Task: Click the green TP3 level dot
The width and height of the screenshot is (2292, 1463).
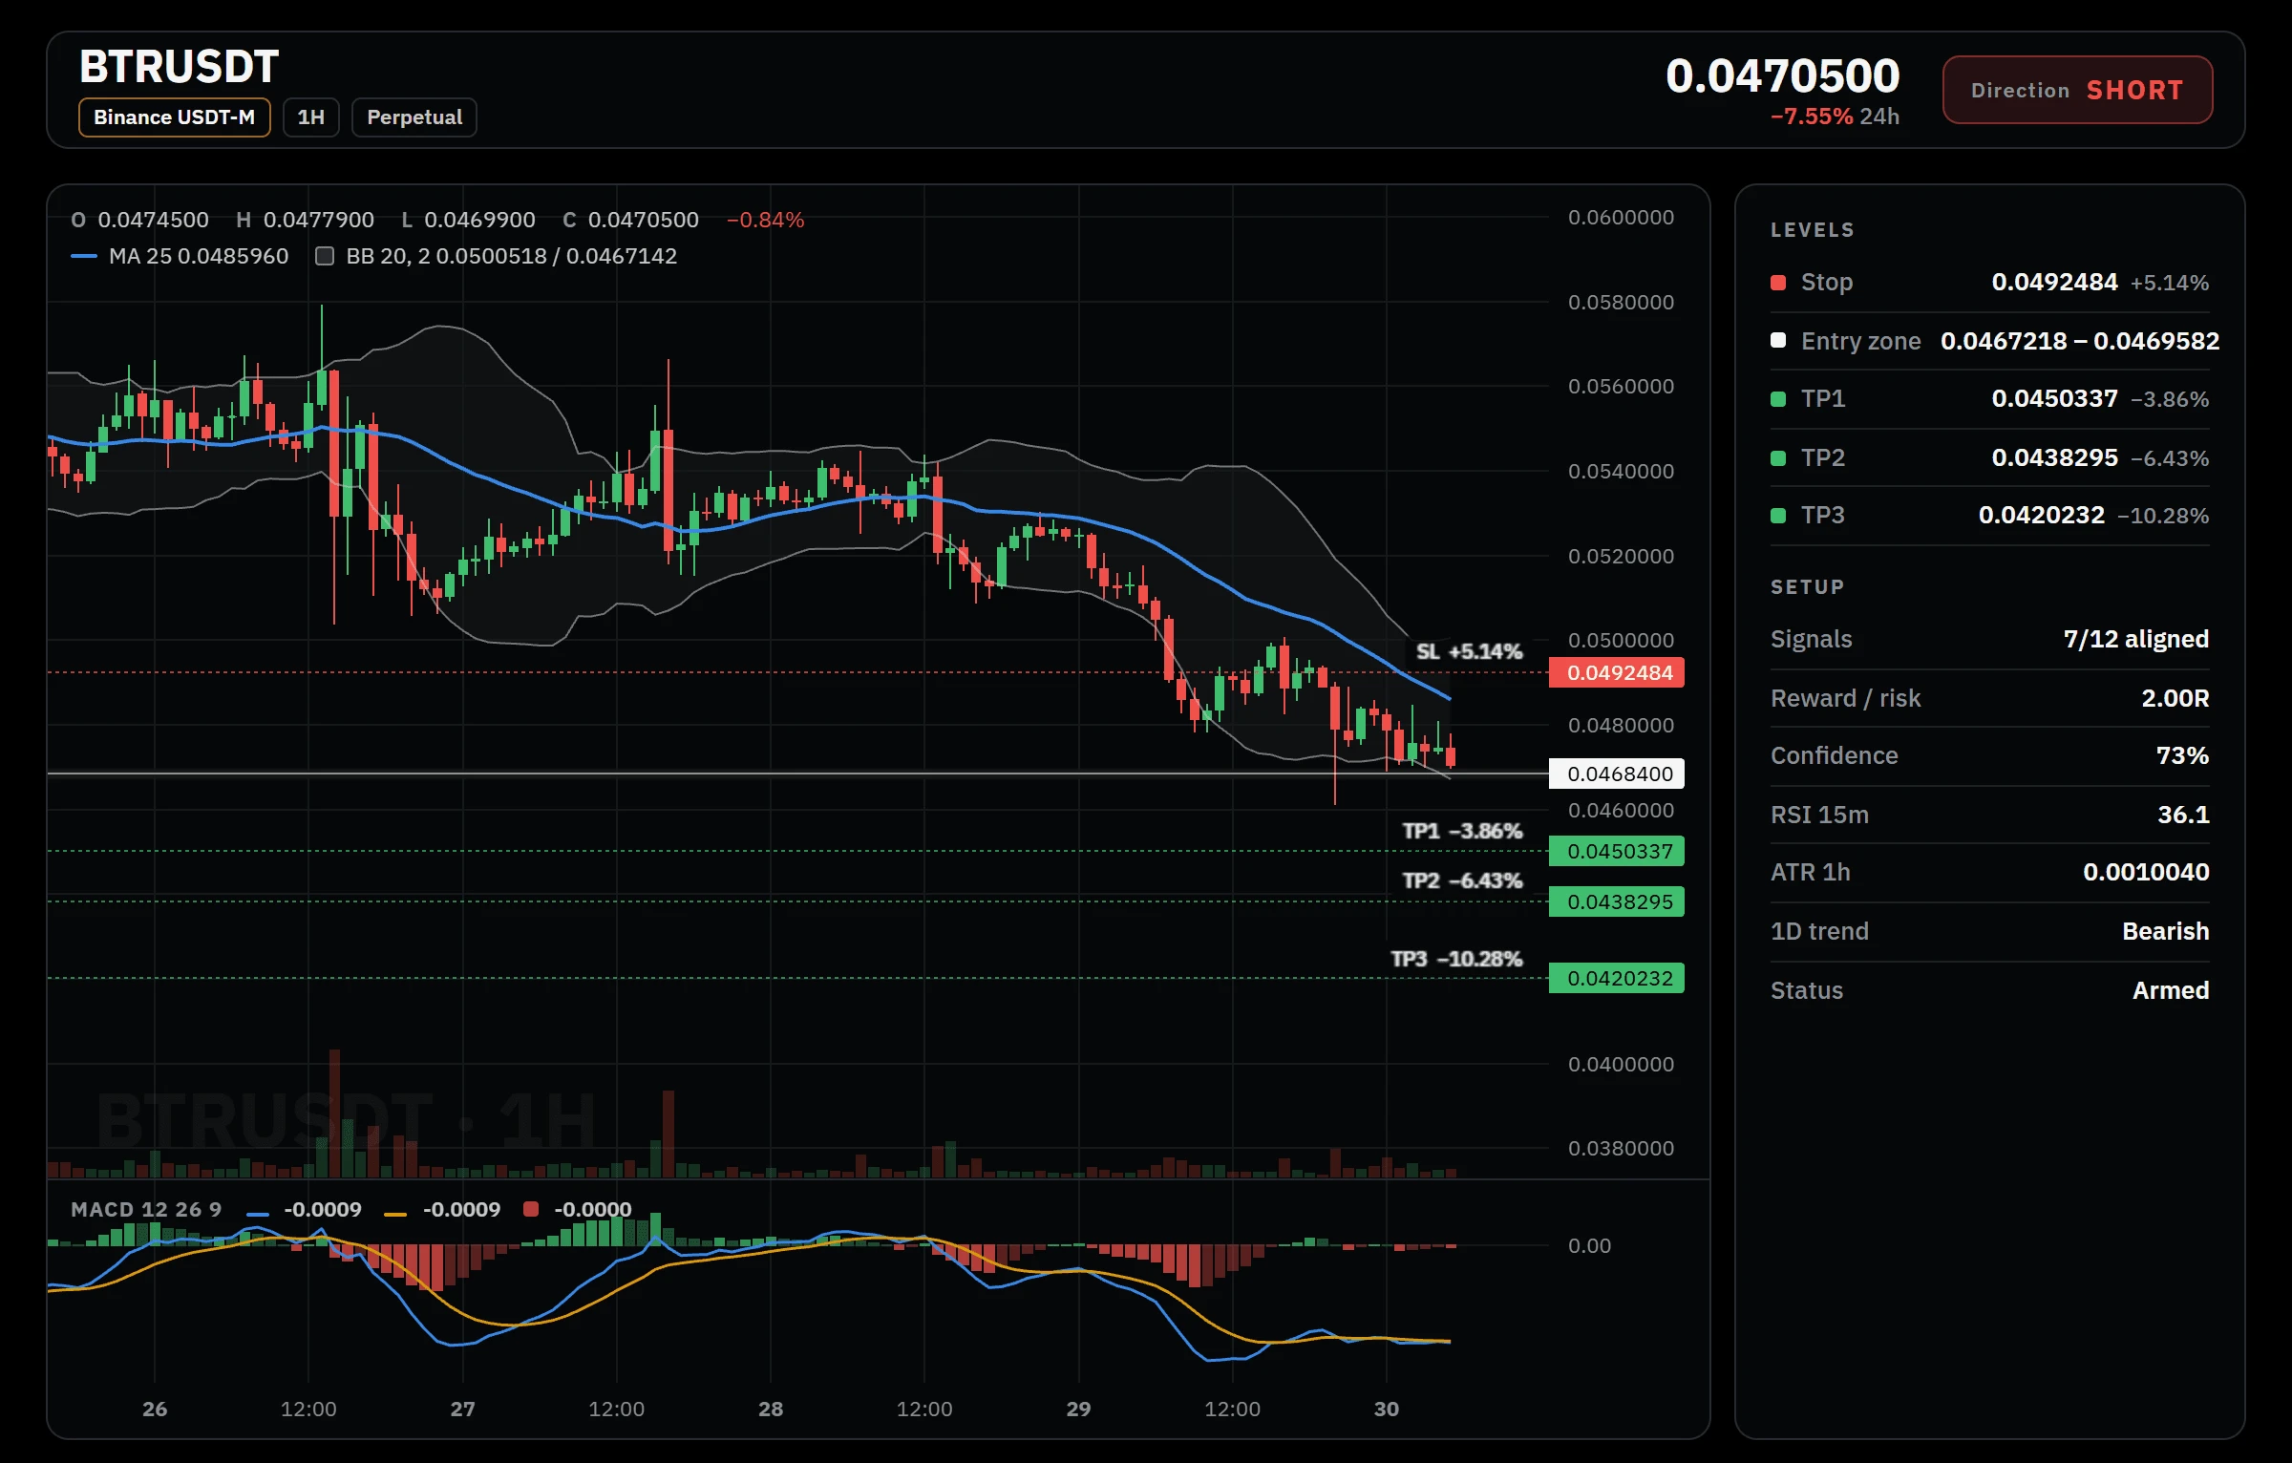Action: 1778,516
